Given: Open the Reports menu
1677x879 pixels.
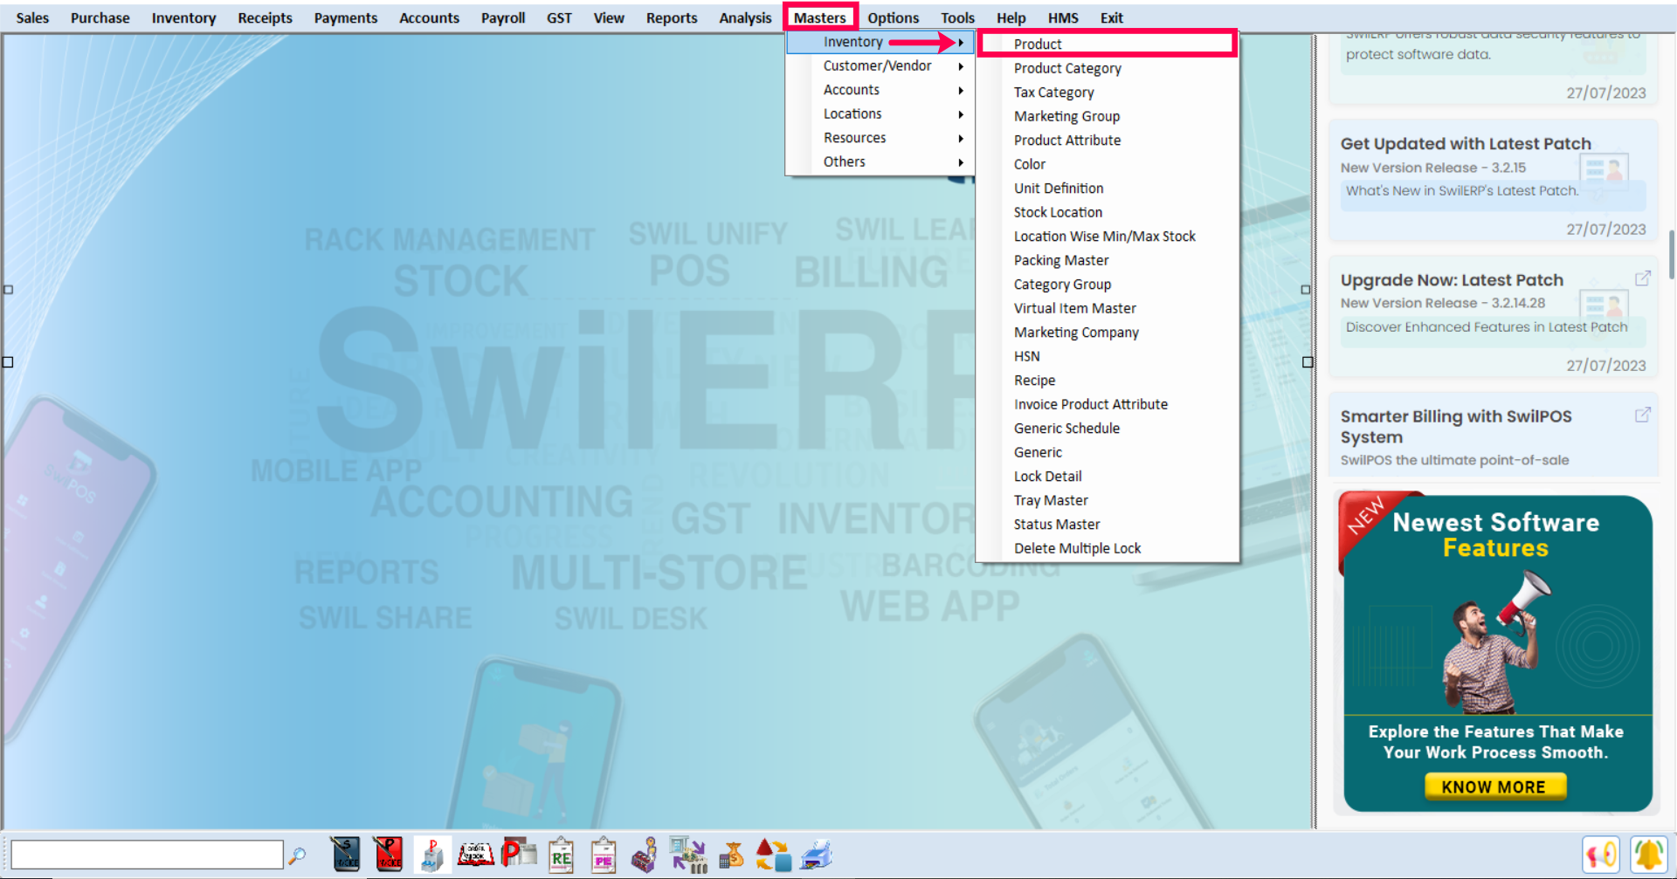Looking at the screenshot, I should click(672, 17).
